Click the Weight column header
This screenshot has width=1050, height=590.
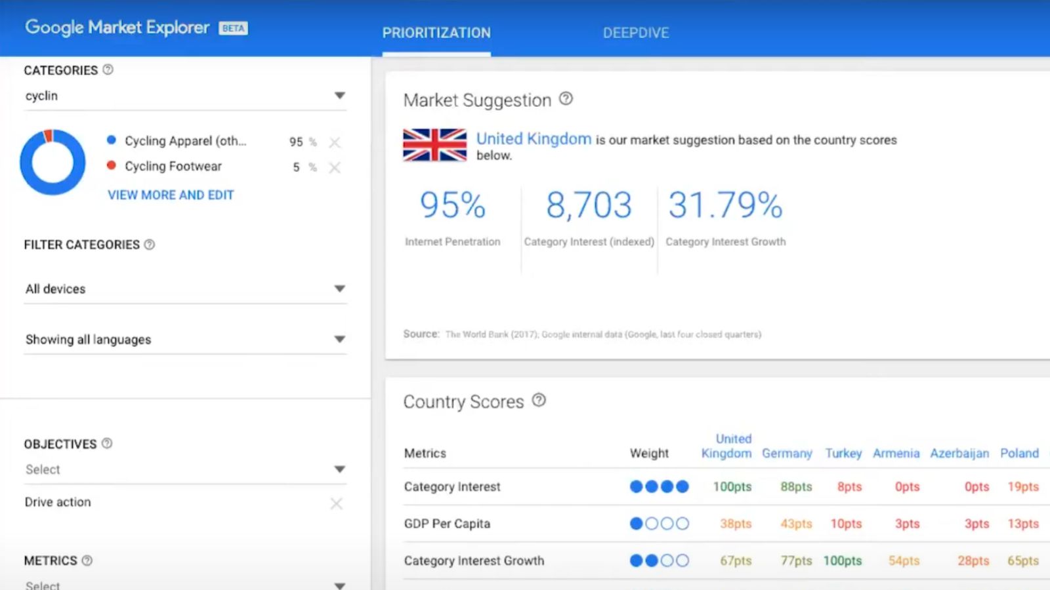click(649, 453)
